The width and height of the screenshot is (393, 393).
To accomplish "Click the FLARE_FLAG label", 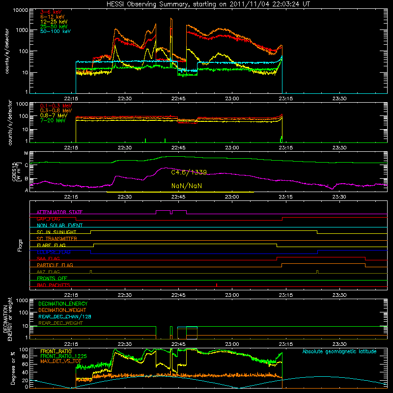I will tap(51, 245).
